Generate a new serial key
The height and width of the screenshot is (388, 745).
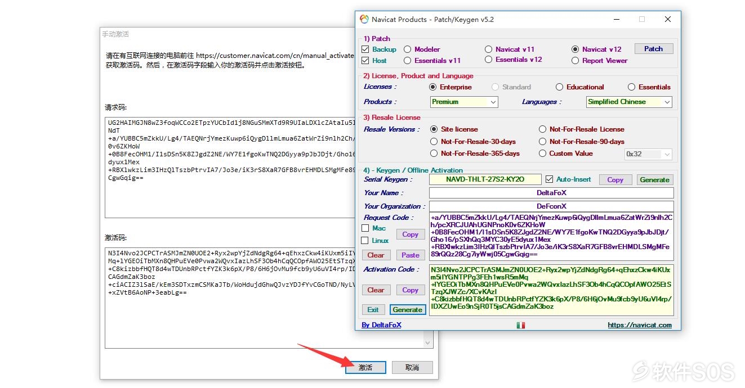[654, 180]
